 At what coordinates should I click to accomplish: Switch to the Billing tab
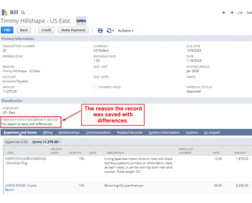pyautogui.click(x=48, y=132)
